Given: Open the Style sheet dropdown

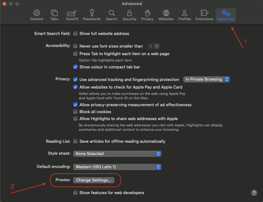Looking at the screenshot, I should tap(117, 154).
